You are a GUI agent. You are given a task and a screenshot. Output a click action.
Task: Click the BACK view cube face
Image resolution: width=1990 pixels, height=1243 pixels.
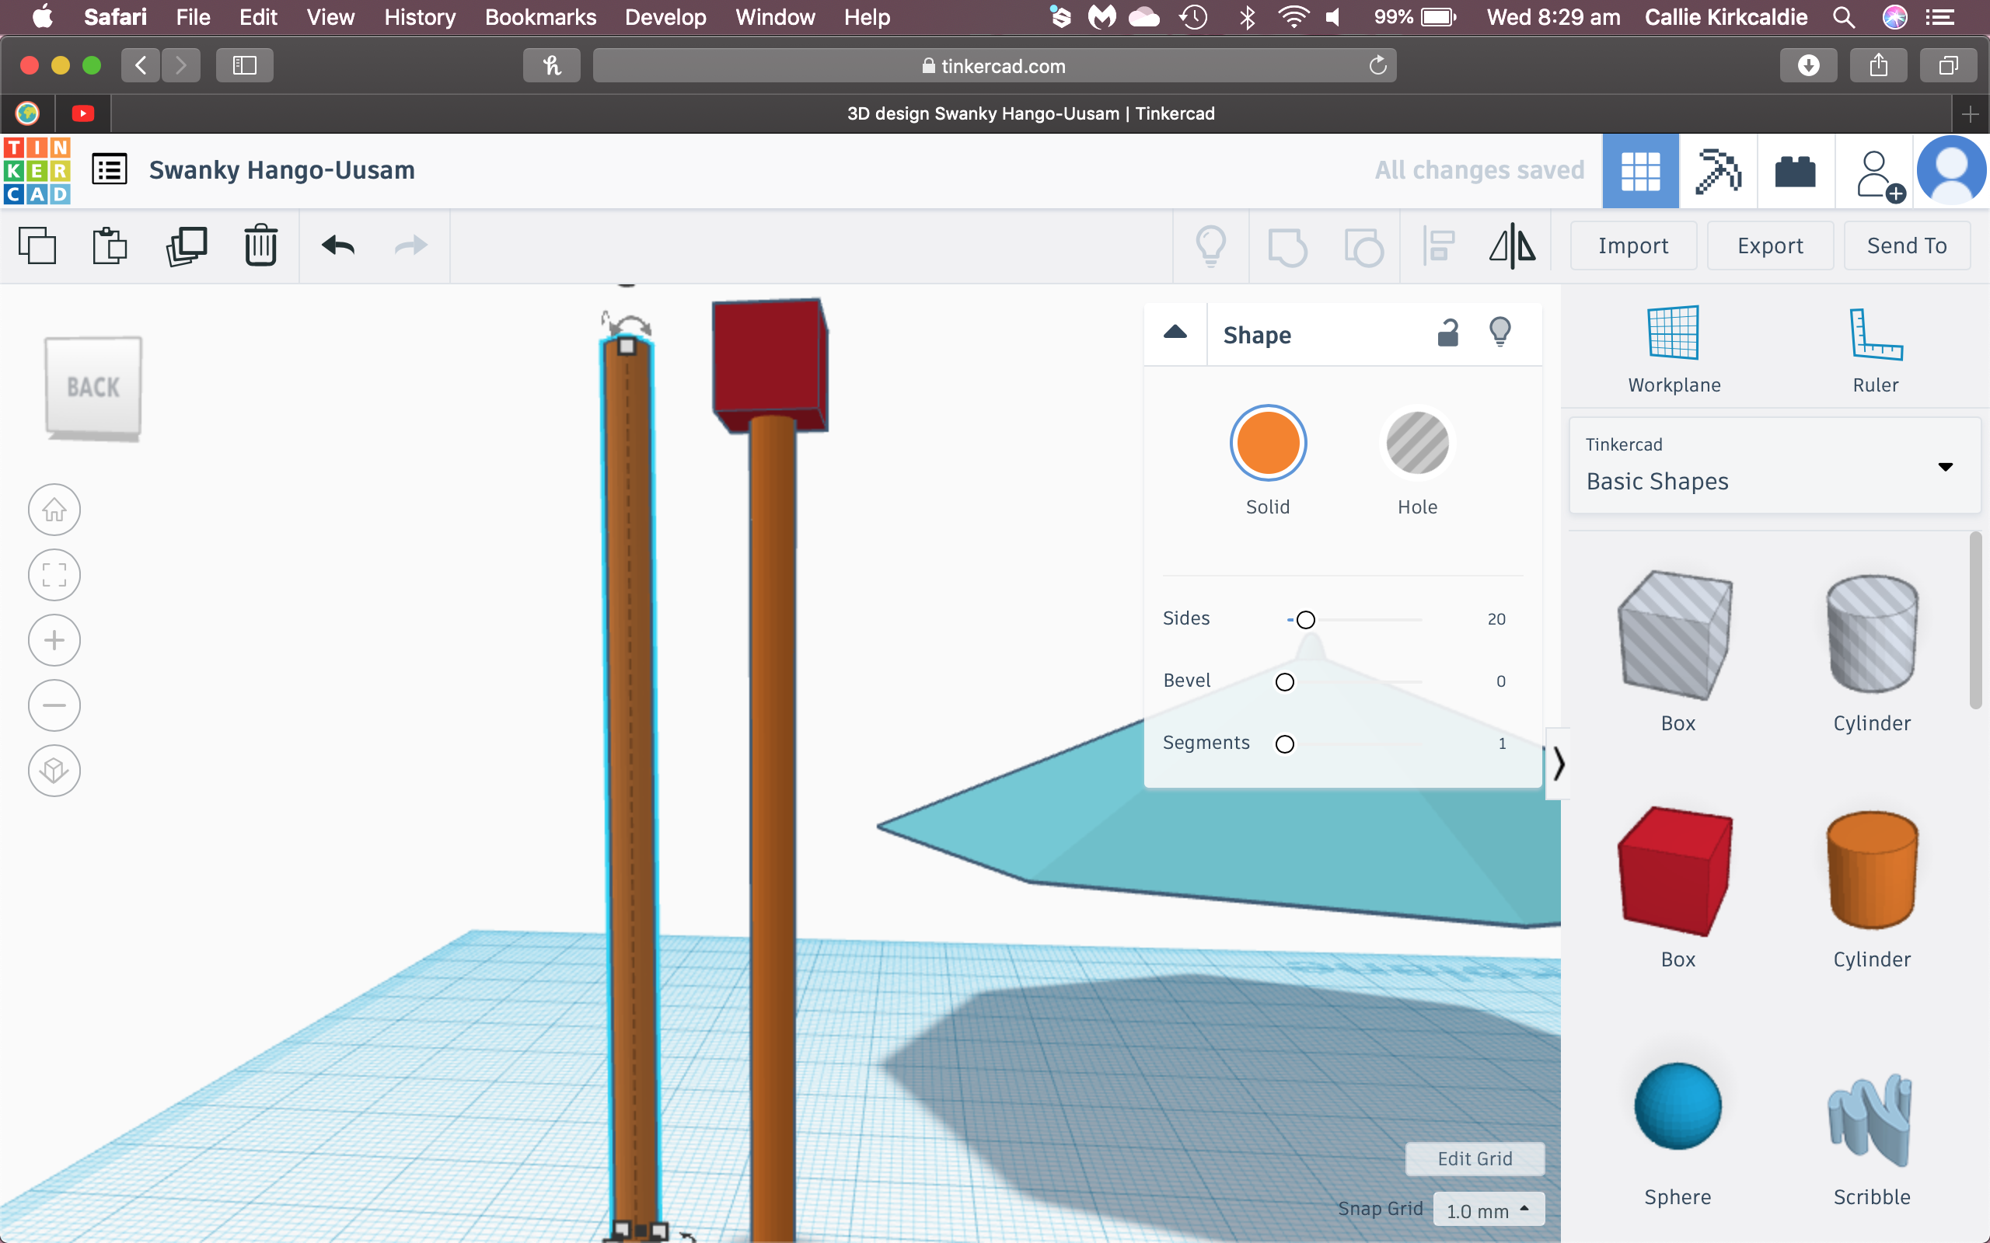click(x=94, y=386)
